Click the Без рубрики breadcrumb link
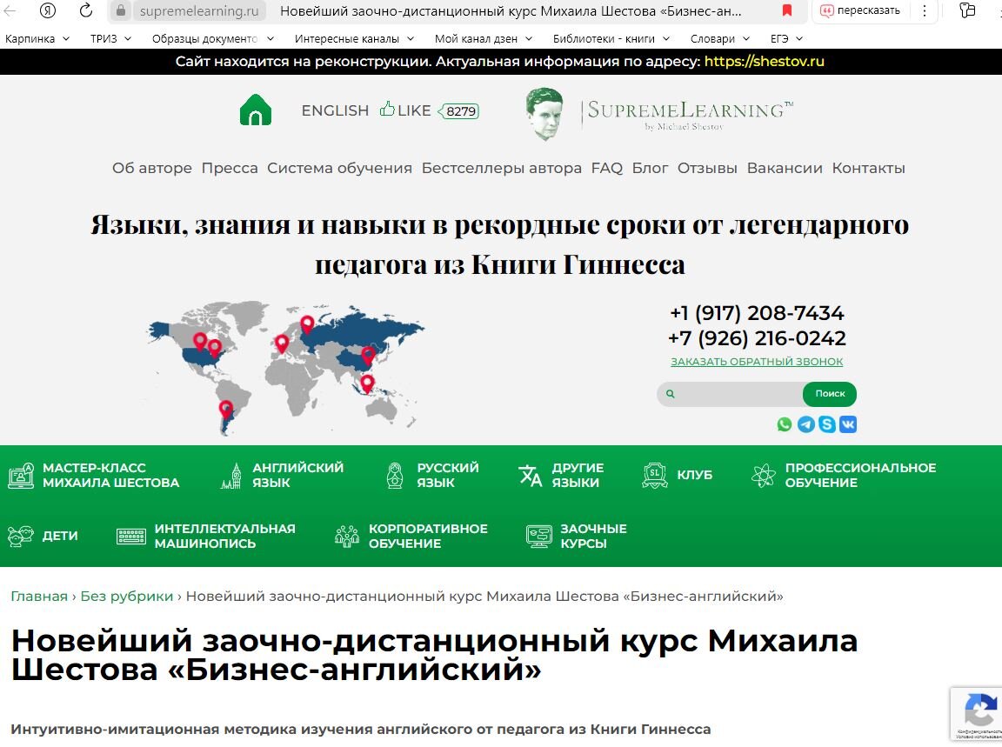 point(126,597)
